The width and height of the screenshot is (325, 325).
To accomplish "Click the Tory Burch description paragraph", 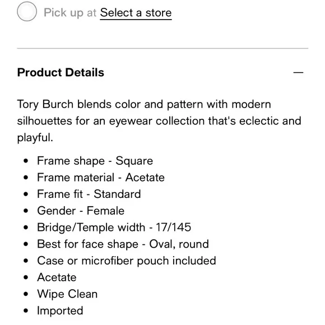I will 159,121.
